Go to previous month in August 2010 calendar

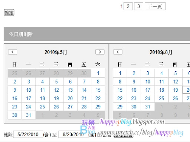pyautogui.click(x=118, y=52)
